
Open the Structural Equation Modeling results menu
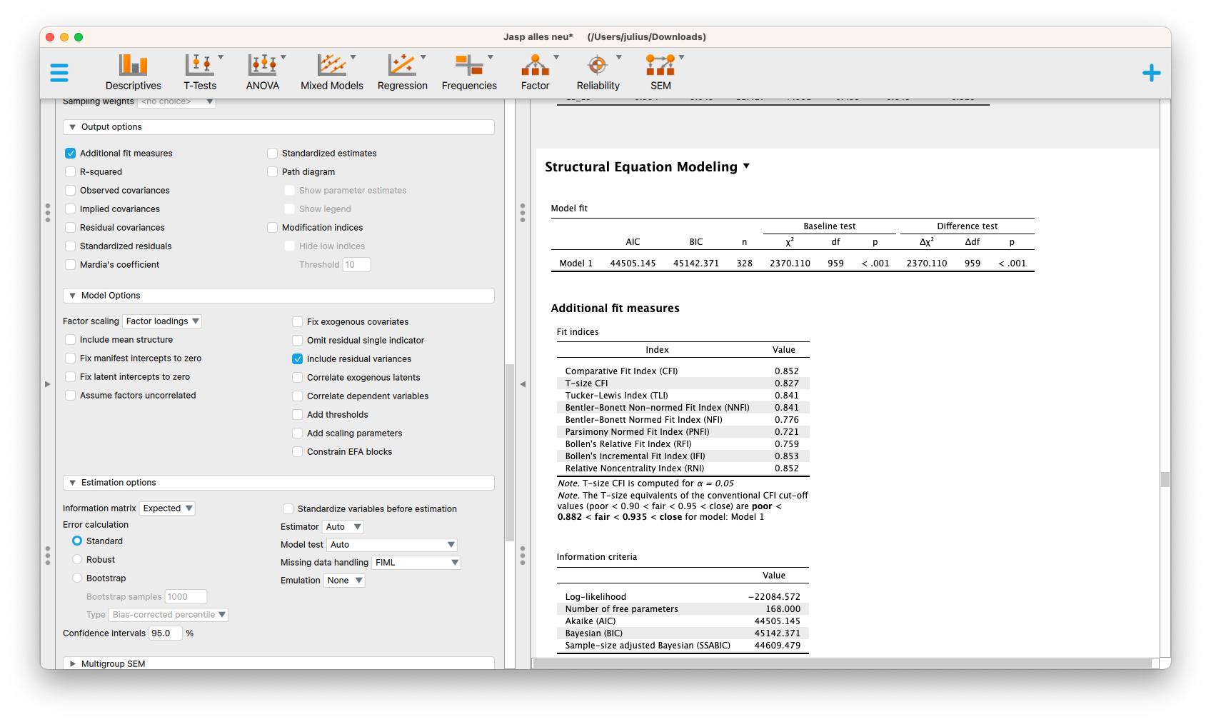coord(746,166)
